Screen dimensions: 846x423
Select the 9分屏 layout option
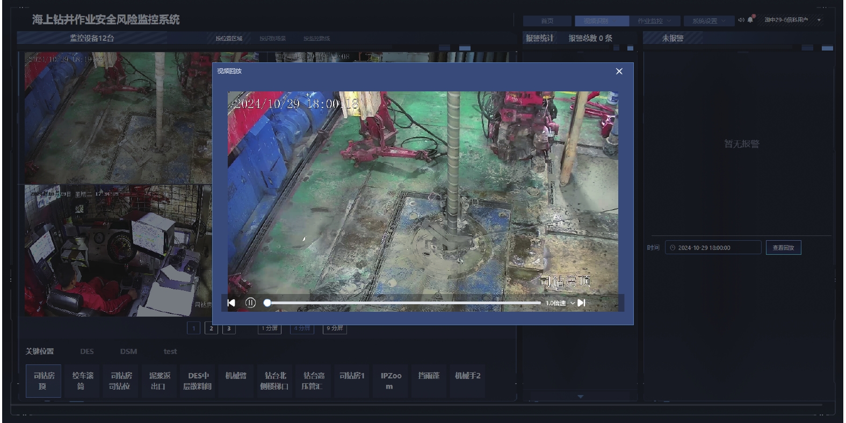click(x=335, y=328)
